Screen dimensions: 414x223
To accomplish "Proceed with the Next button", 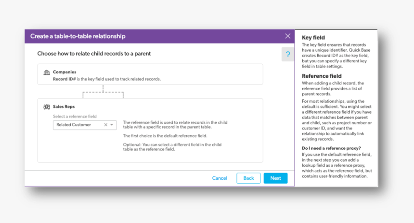I will pyautogui.click(x=275, y=178).
